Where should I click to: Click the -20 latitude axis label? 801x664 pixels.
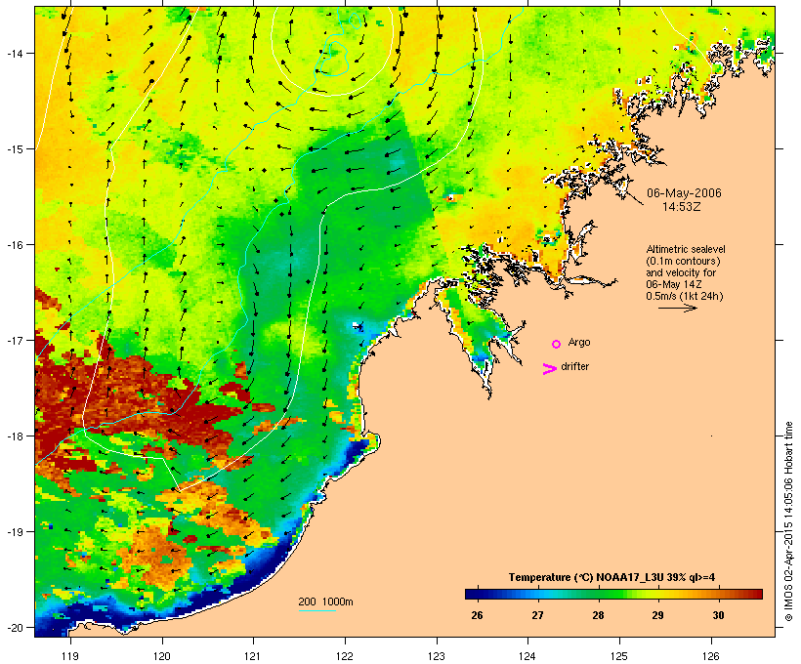pos(14,627)
